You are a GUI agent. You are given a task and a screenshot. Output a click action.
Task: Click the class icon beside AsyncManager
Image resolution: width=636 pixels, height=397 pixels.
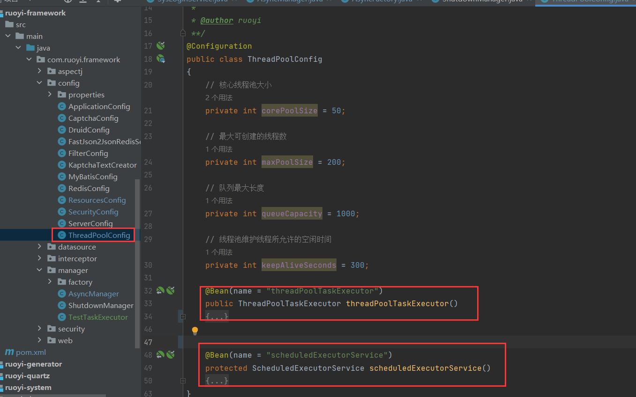61,294
